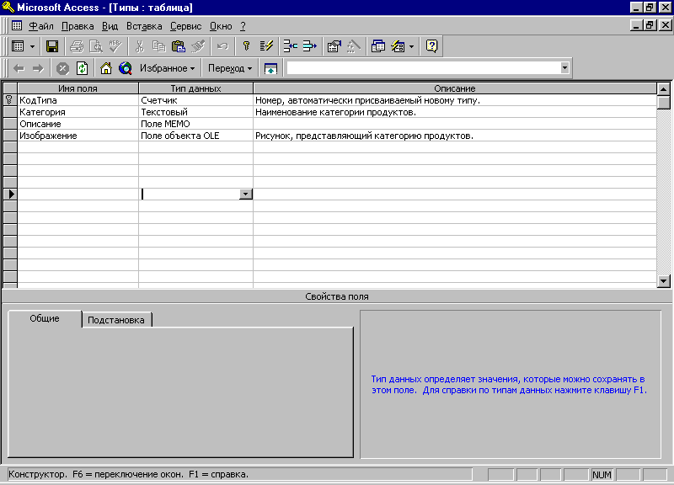Viewport: 674px width, 485px height.
Task: Select the Изображение field name cell
Action: point(78,136)
